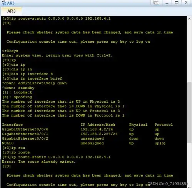Screen dimensions: 192x188
Task: Click the GigabitEthernet0/0/2 interface name
Action: 25,138
